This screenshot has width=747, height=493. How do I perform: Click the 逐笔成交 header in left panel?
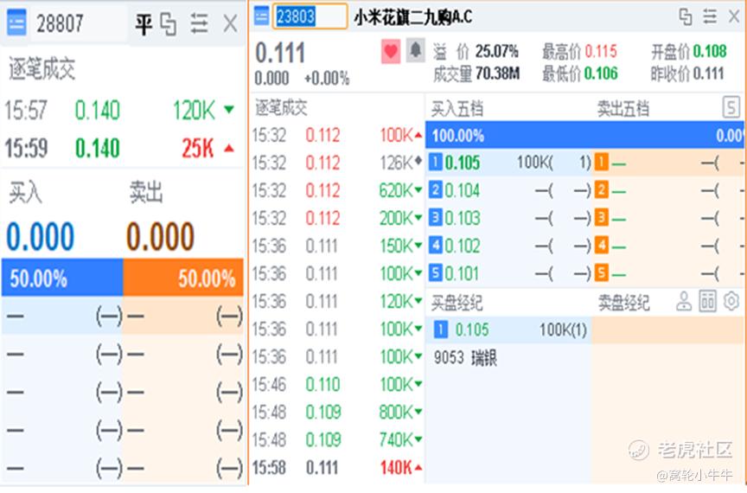tap(41, 68)
